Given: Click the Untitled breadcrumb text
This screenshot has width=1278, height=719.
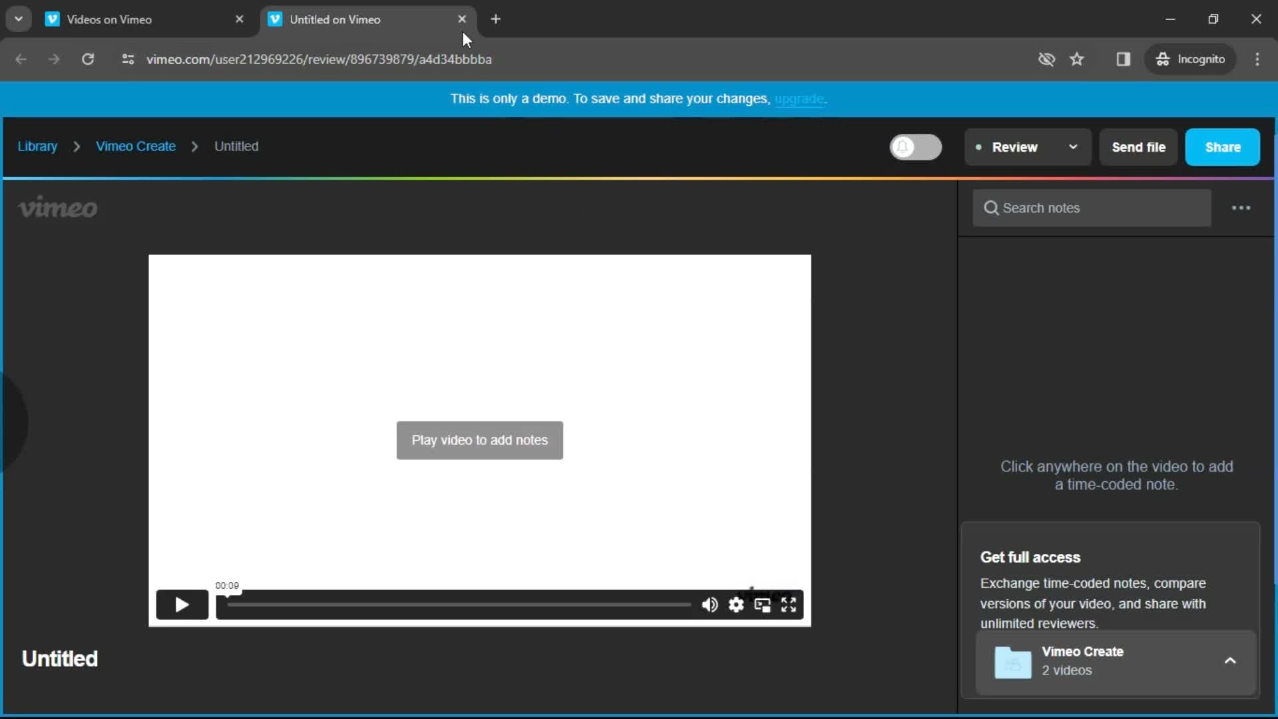Looking at the screenshot, I should [x=236, y=146].
